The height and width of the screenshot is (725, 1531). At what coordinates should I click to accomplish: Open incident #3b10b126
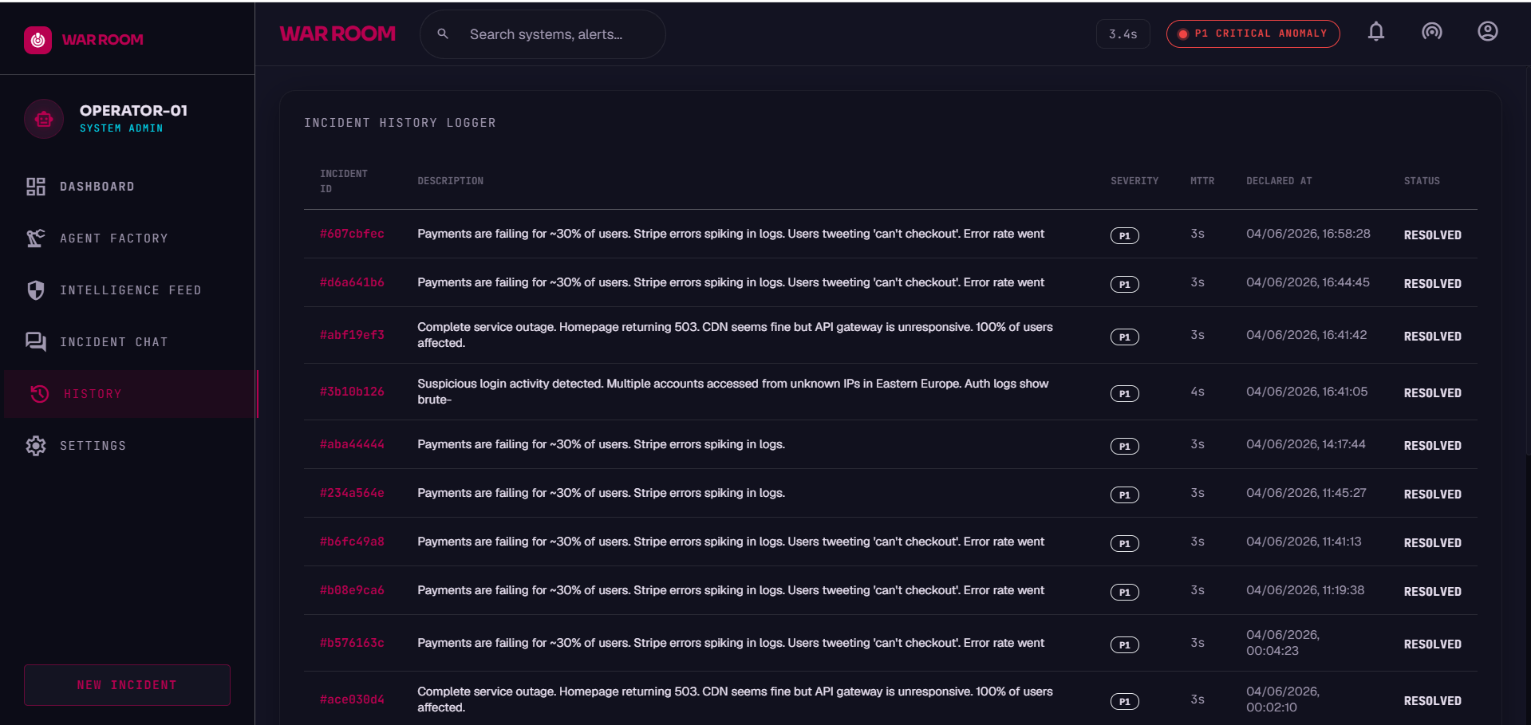pyautogui.click(x=352, y=392)
